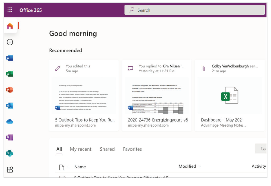Go to the Home icon in sidebar

point(10,26)
